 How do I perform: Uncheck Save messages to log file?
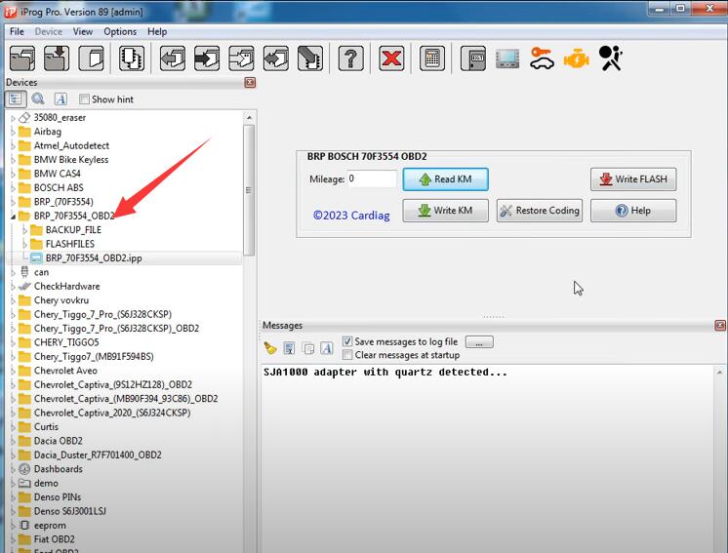coord(346,341)
